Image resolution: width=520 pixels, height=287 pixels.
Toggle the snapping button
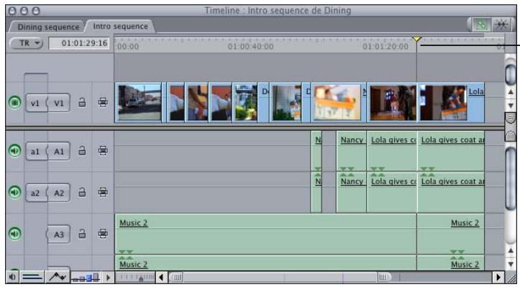tap(501, 24)
